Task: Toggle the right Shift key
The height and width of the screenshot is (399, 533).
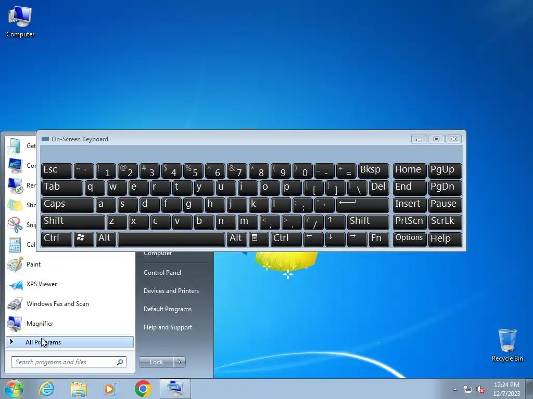Action: coord(368,222)
